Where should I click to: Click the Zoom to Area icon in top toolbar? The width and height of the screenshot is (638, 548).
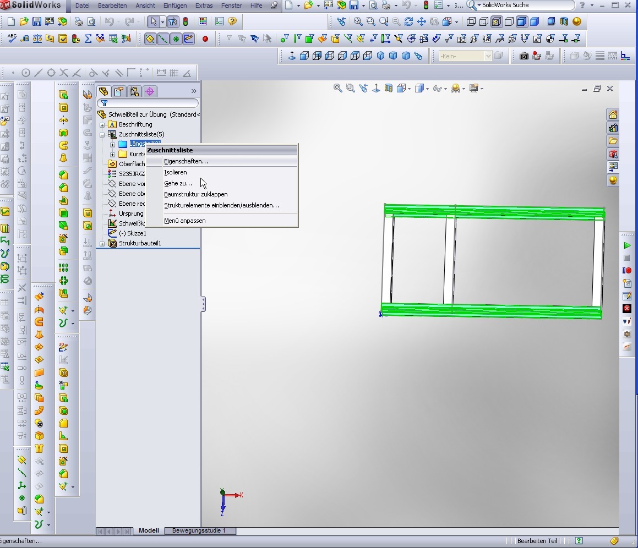click(x=370, y=21)
